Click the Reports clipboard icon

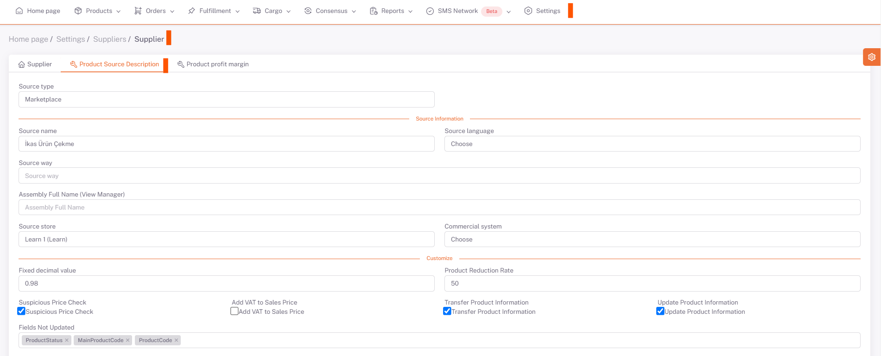click(x=374, y=11)
